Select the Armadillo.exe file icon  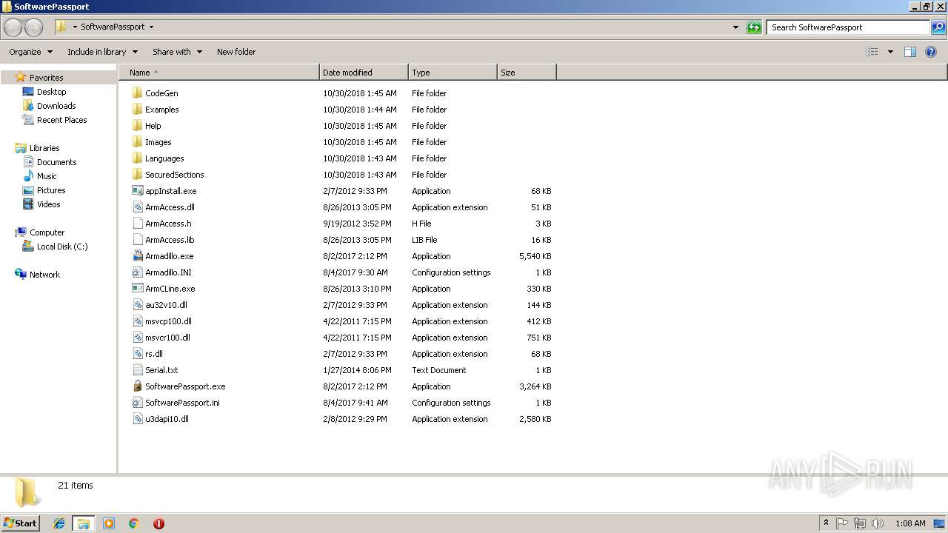[137, 256]
